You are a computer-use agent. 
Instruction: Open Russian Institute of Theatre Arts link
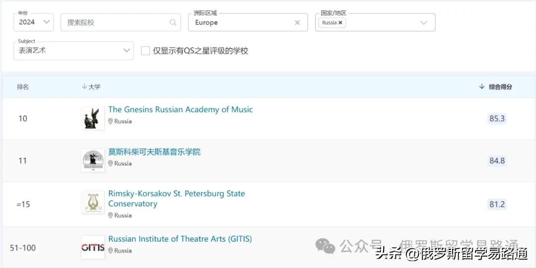(x=180, y=239)
